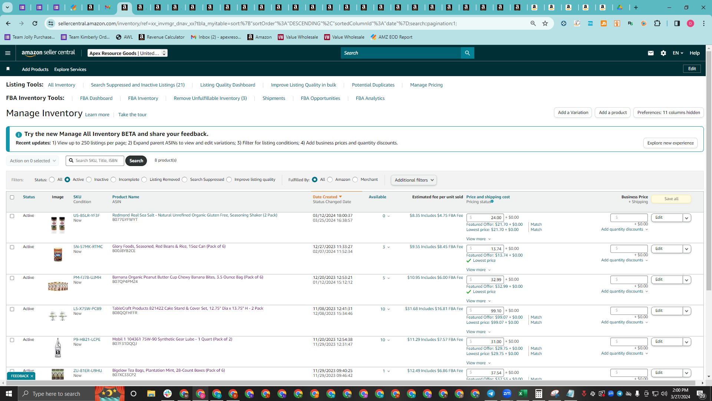The height and width of the screenshot is (401, 712).
Task: Open the Edit dropdown arrow for Redmond Salt
Action: (x=687, y=218)
